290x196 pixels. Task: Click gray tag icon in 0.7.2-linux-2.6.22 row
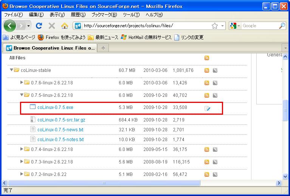coord(215,174)
